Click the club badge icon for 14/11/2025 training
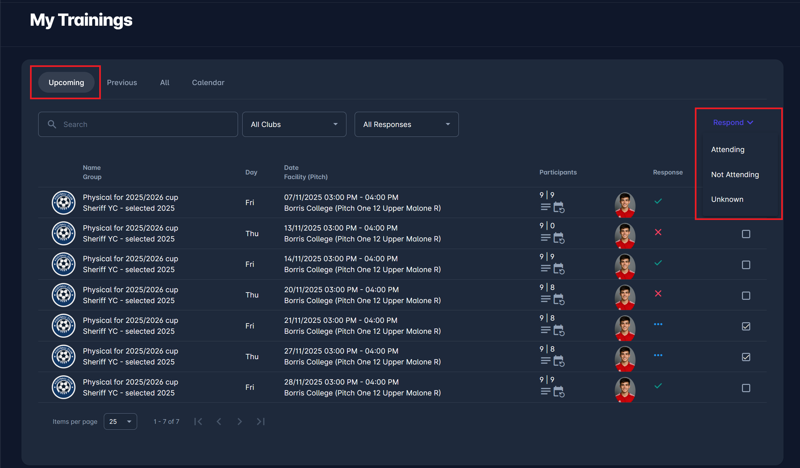Viewport: 800px width, 468px height. (64, 264)
